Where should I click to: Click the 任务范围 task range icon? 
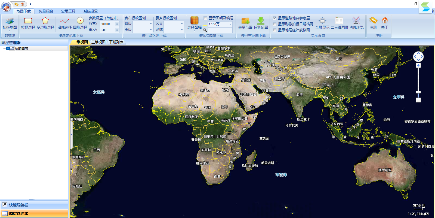[x=261, y=23]
